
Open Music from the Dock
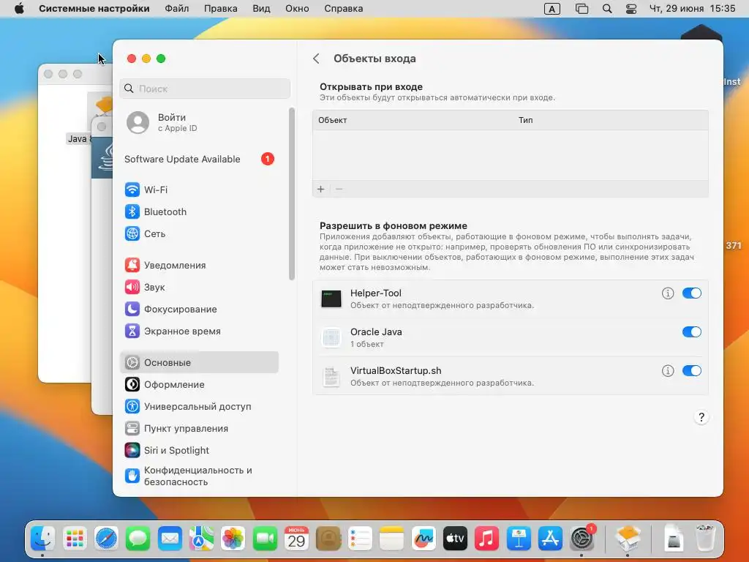pyautogui.click(x=486, y=539)
